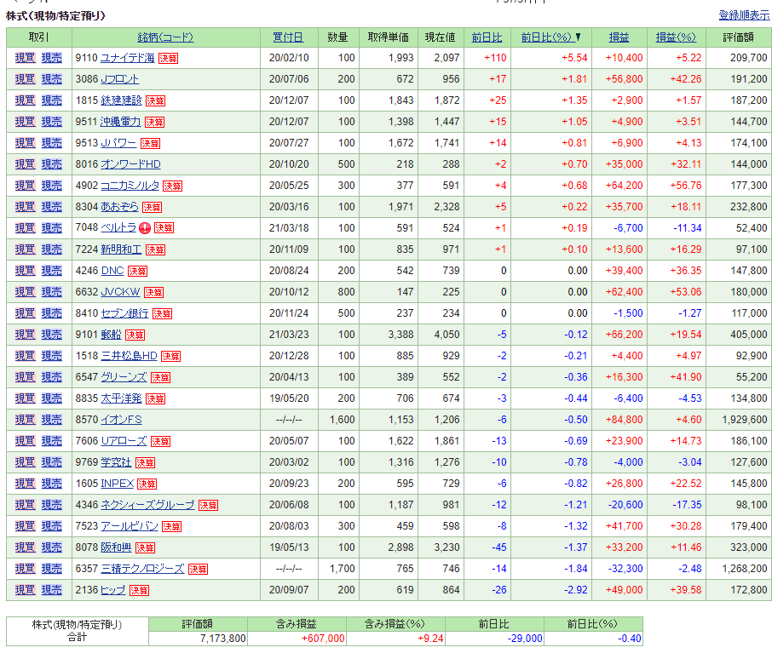Select the 株式(現物/特定預り) section heading

pos(55,16)
